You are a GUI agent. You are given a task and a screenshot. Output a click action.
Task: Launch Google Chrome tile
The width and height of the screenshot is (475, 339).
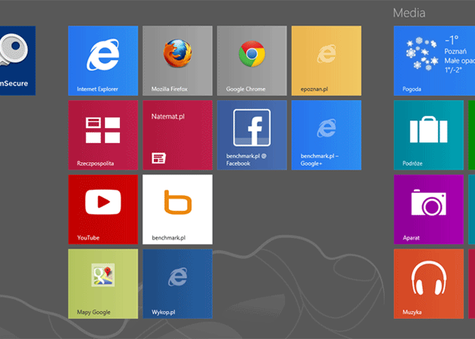pyautogui.click(x=252, y=60)
